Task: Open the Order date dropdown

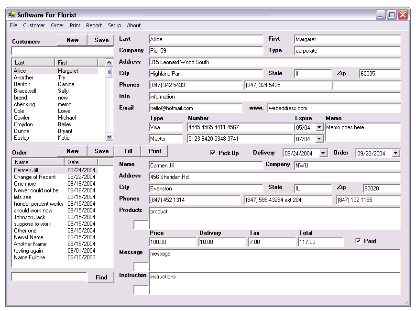Action: tap(395, 154)
